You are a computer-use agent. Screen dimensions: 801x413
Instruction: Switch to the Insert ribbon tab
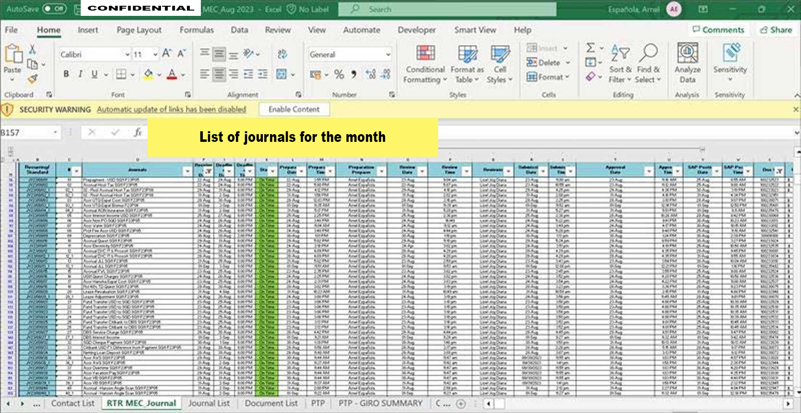[x=88, y=30]
